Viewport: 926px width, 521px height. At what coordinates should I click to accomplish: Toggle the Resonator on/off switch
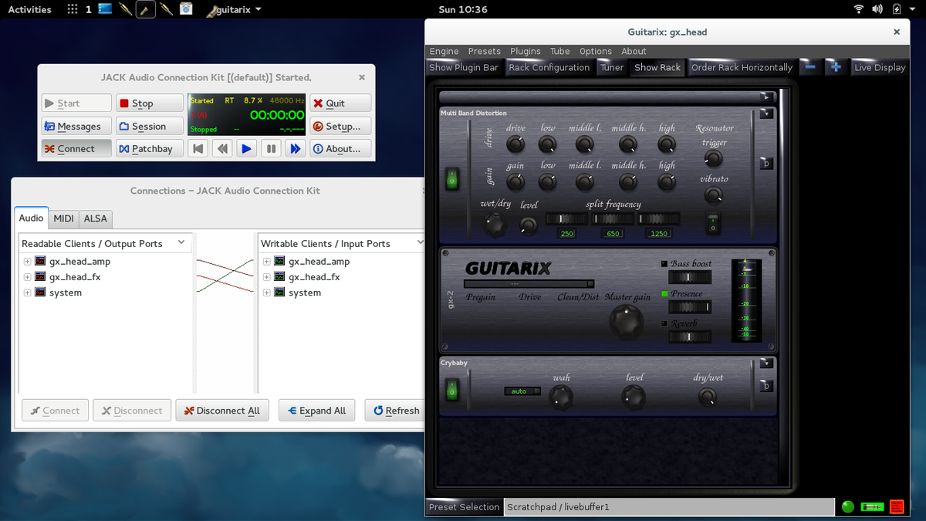714,222
